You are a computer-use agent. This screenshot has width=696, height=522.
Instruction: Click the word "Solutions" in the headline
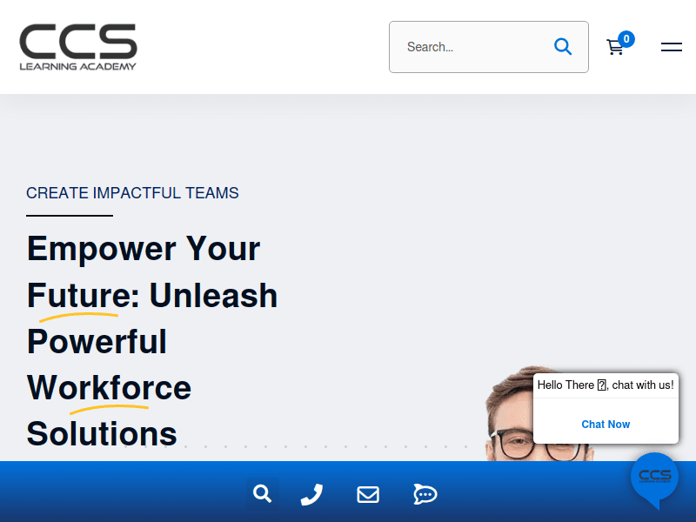coord(102,432)
